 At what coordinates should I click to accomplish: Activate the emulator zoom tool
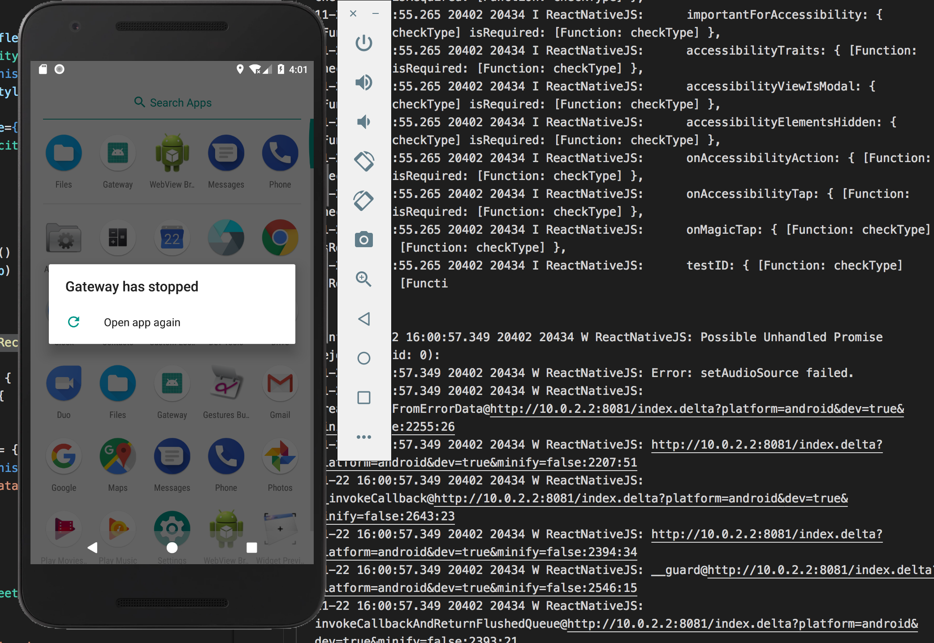click(x=363, y=279)
